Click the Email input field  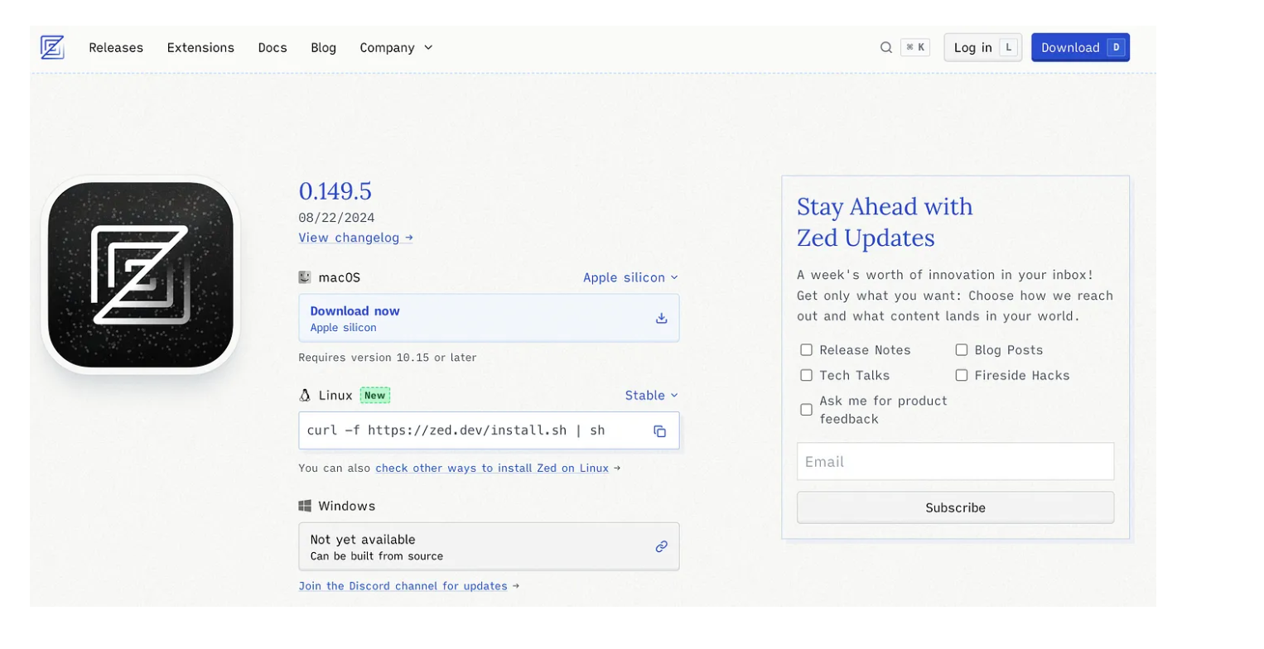[955, 461]
